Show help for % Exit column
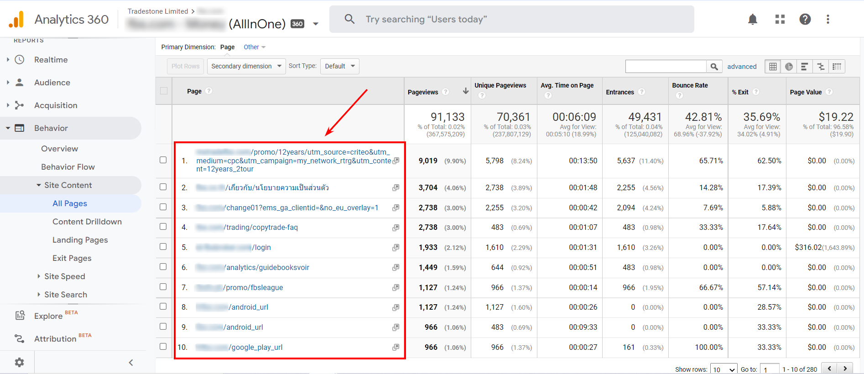 click(x=756, y=92)
